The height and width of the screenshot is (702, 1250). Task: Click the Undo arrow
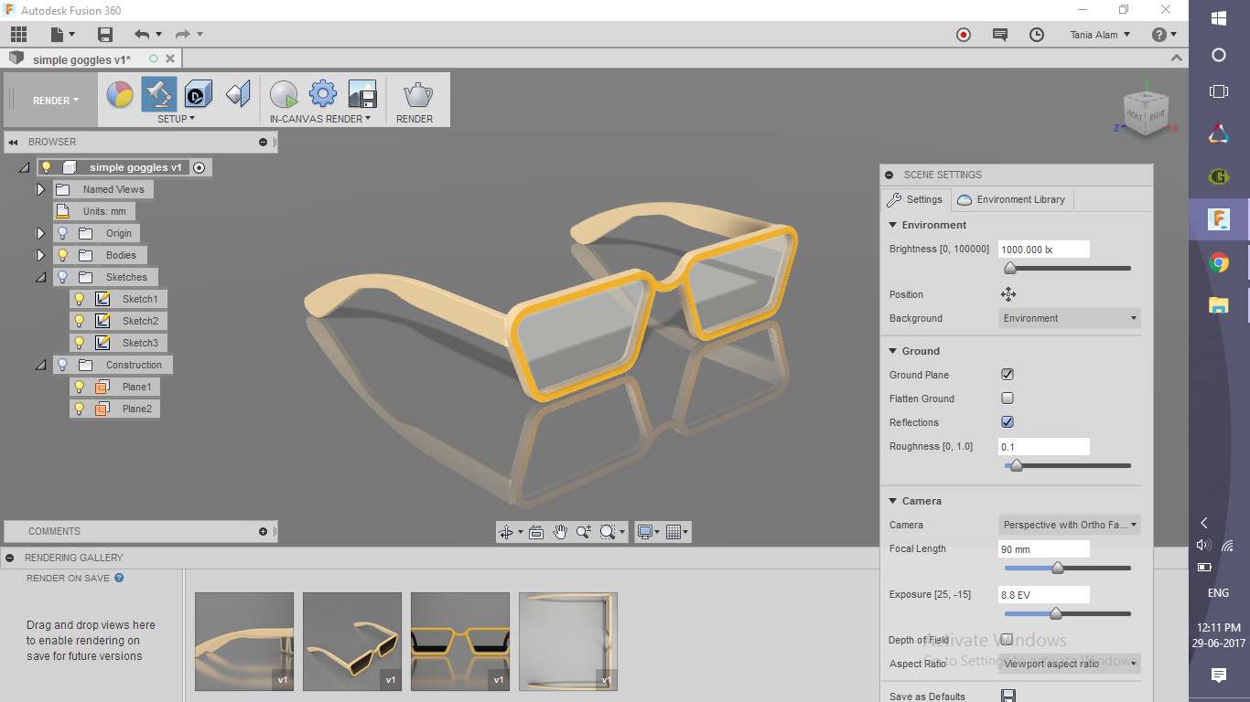pyautogui.click(x=141, y=35)
